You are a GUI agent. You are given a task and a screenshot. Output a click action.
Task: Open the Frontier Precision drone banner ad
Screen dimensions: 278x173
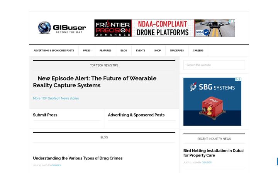[x=165, y=28]
